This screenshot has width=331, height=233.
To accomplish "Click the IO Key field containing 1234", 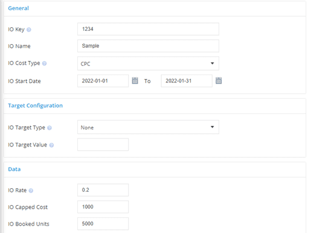I will coord(148,29).
